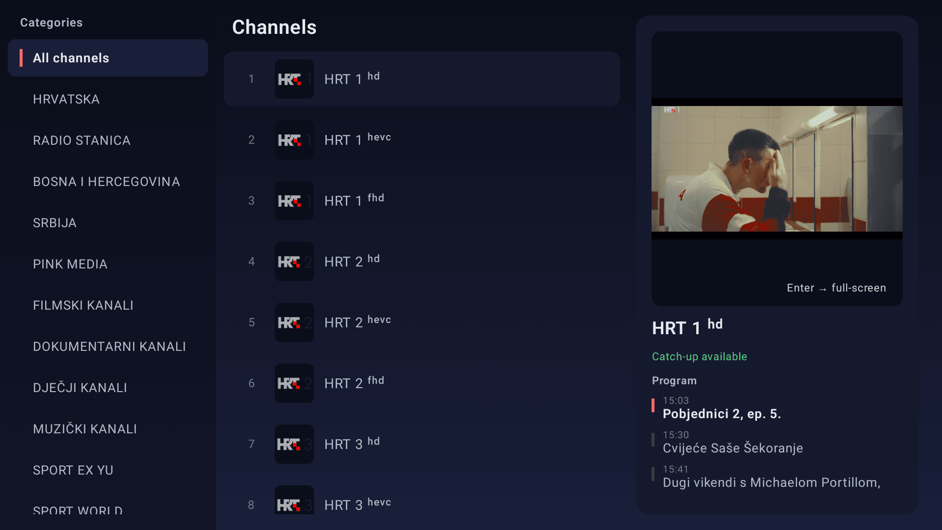Screen dimensions: 942x530
Task: Click the Channels heading
Action: click(274, 27)
